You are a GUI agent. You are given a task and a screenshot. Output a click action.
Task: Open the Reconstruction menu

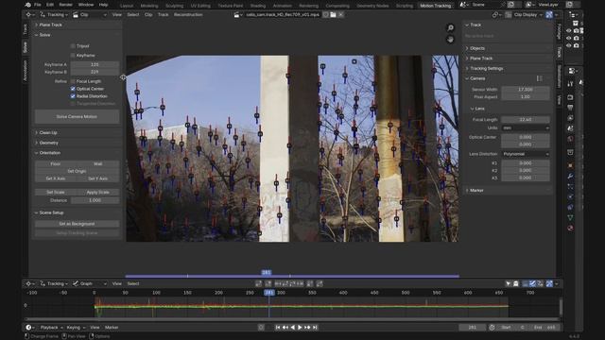(188, 15)
